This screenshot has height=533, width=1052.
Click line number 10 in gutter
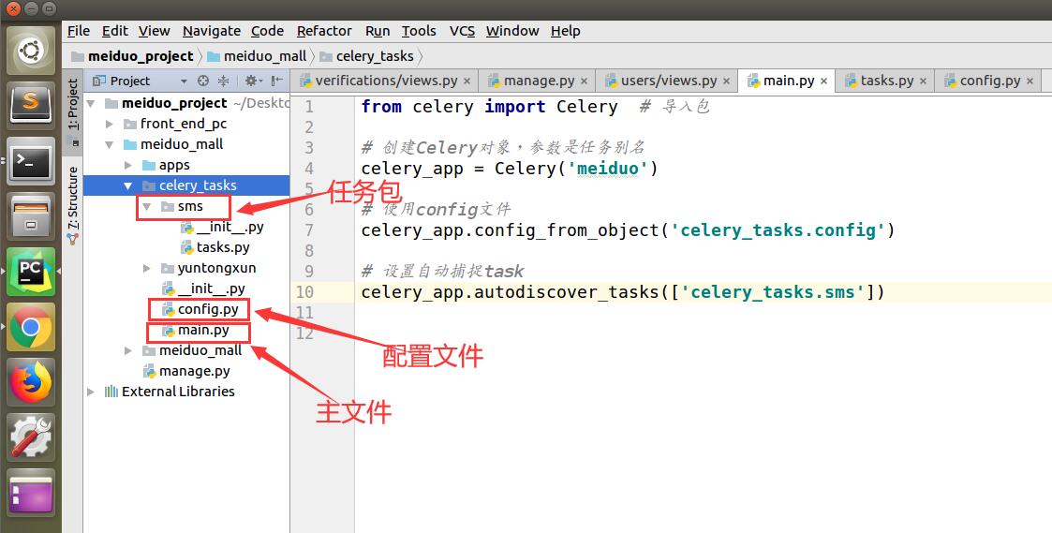point(304,292)
